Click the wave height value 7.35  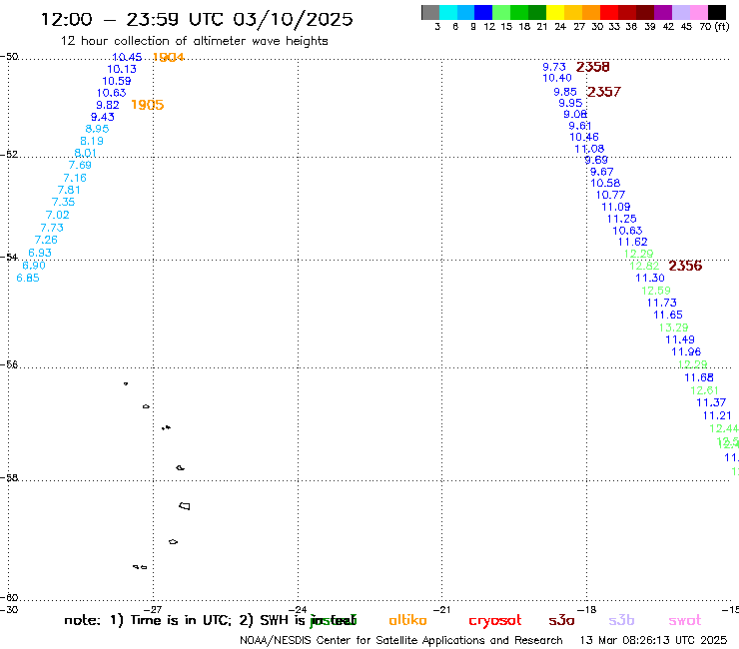(x=63, y=203)
